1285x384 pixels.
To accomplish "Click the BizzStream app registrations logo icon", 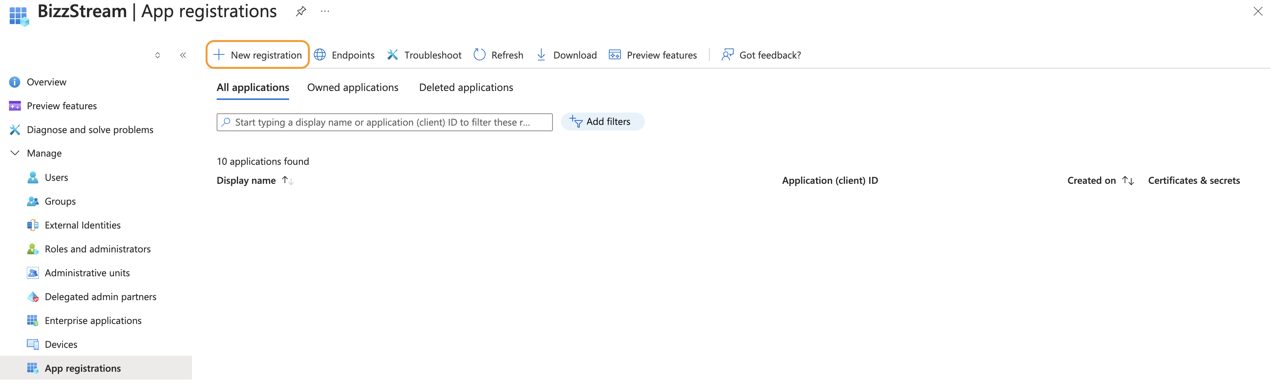I will [x=19, y=16].
